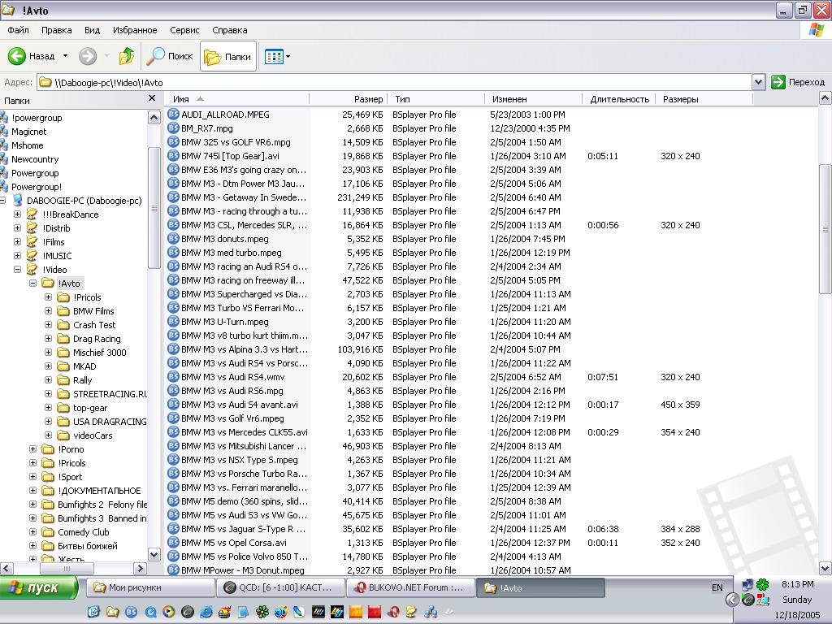Screen dimensions: 832x624
Task: Click the Пуск start button
Action: [40, 587]
